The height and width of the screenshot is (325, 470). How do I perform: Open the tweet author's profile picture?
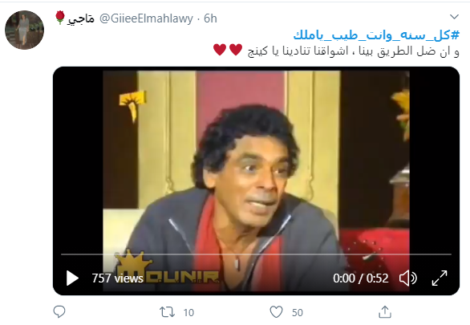[x=24, y=30]
